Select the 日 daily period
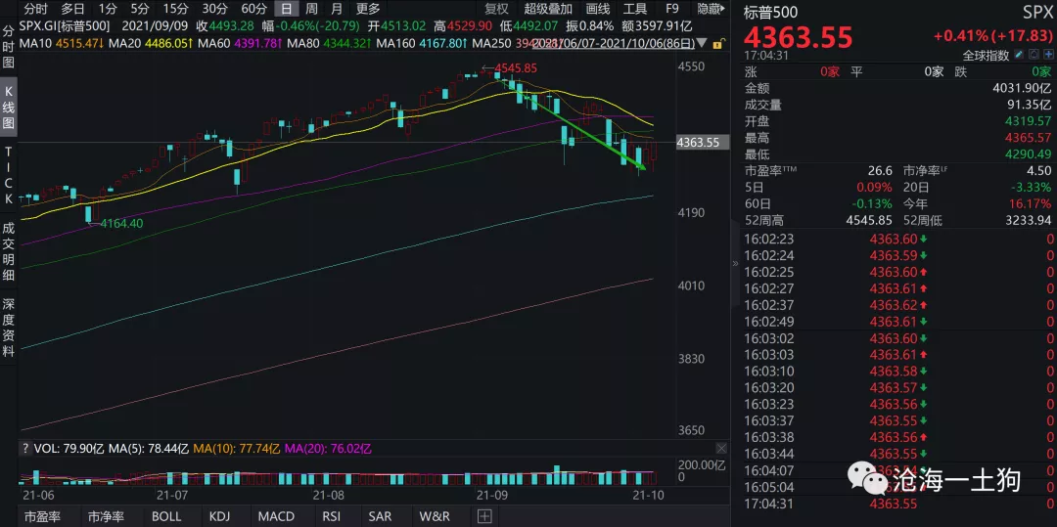Image resolution: width=1057 pixels, height=527 pixels. tap(287, 9)
